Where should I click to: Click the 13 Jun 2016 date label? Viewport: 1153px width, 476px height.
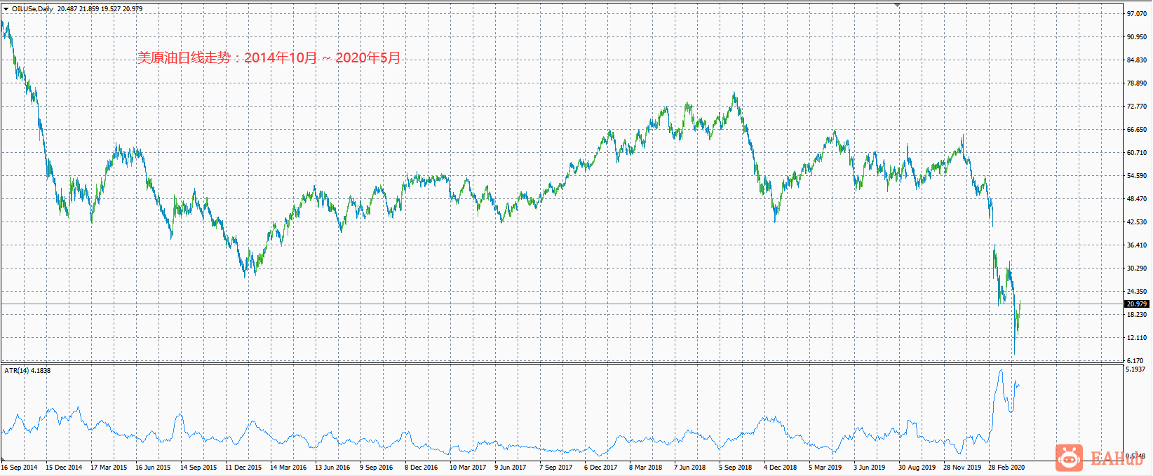click(x=332, y=467)
